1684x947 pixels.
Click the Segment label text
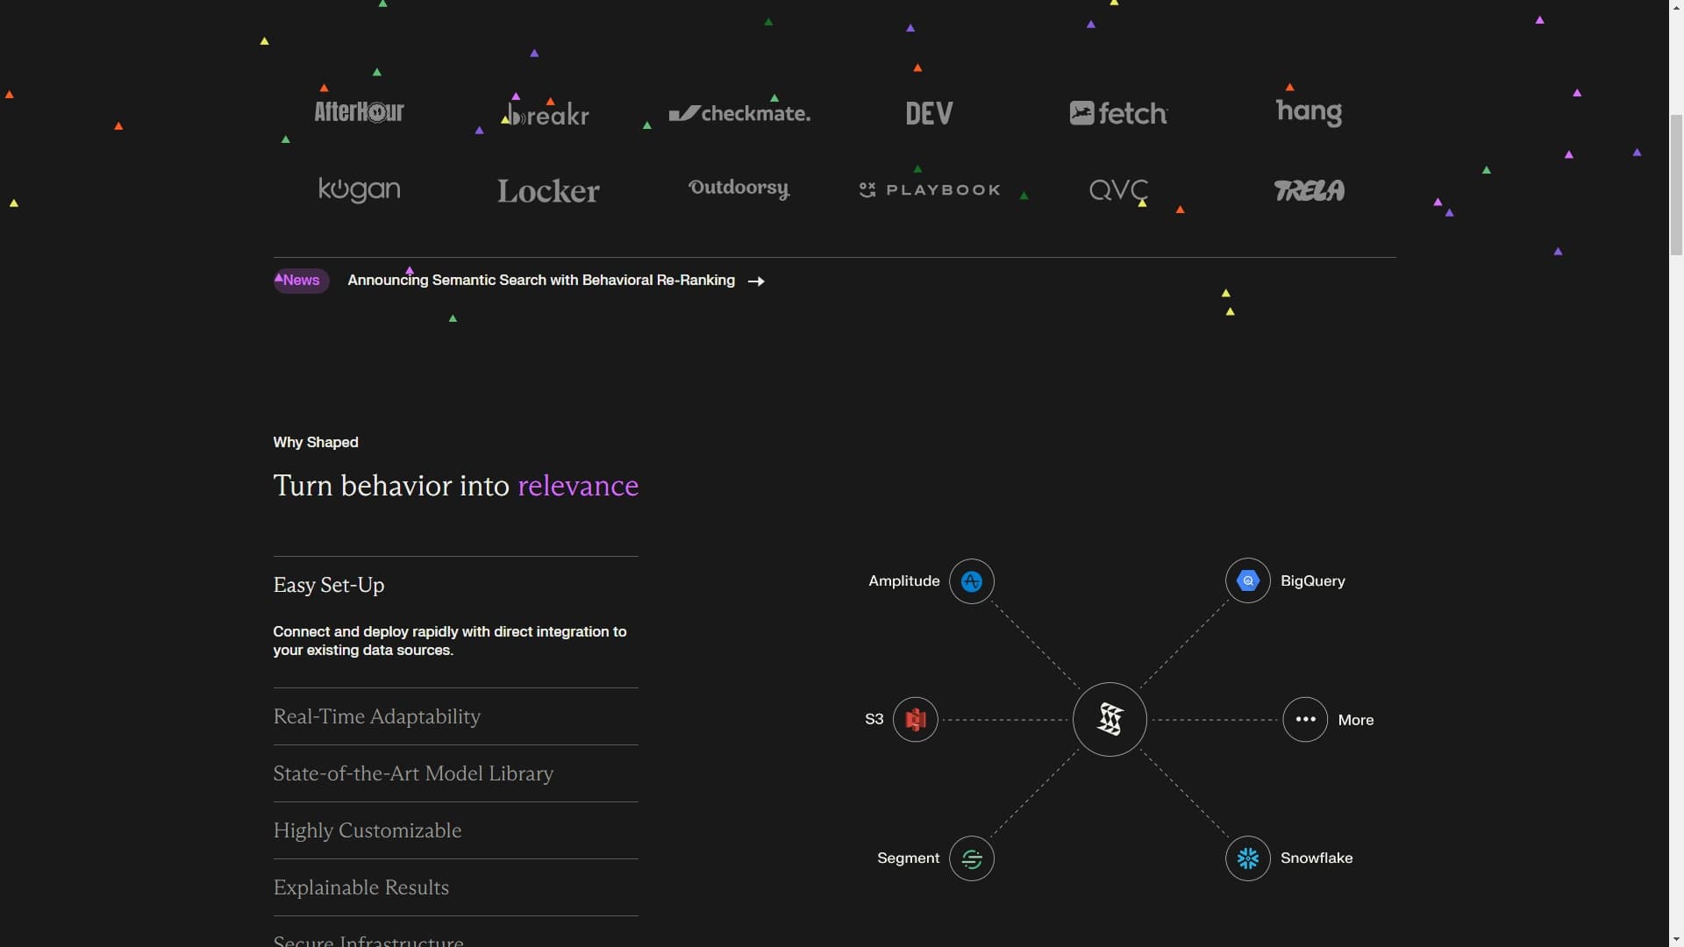908,858
